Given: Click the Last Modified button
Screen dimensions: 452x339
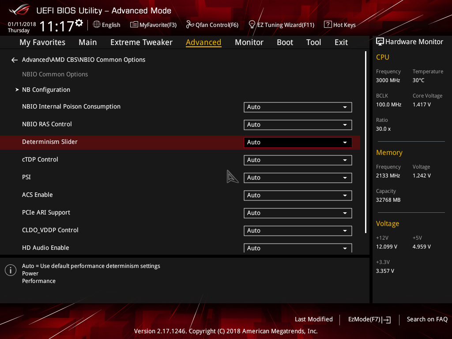Looking at the screenshot, I should [314, 320].
